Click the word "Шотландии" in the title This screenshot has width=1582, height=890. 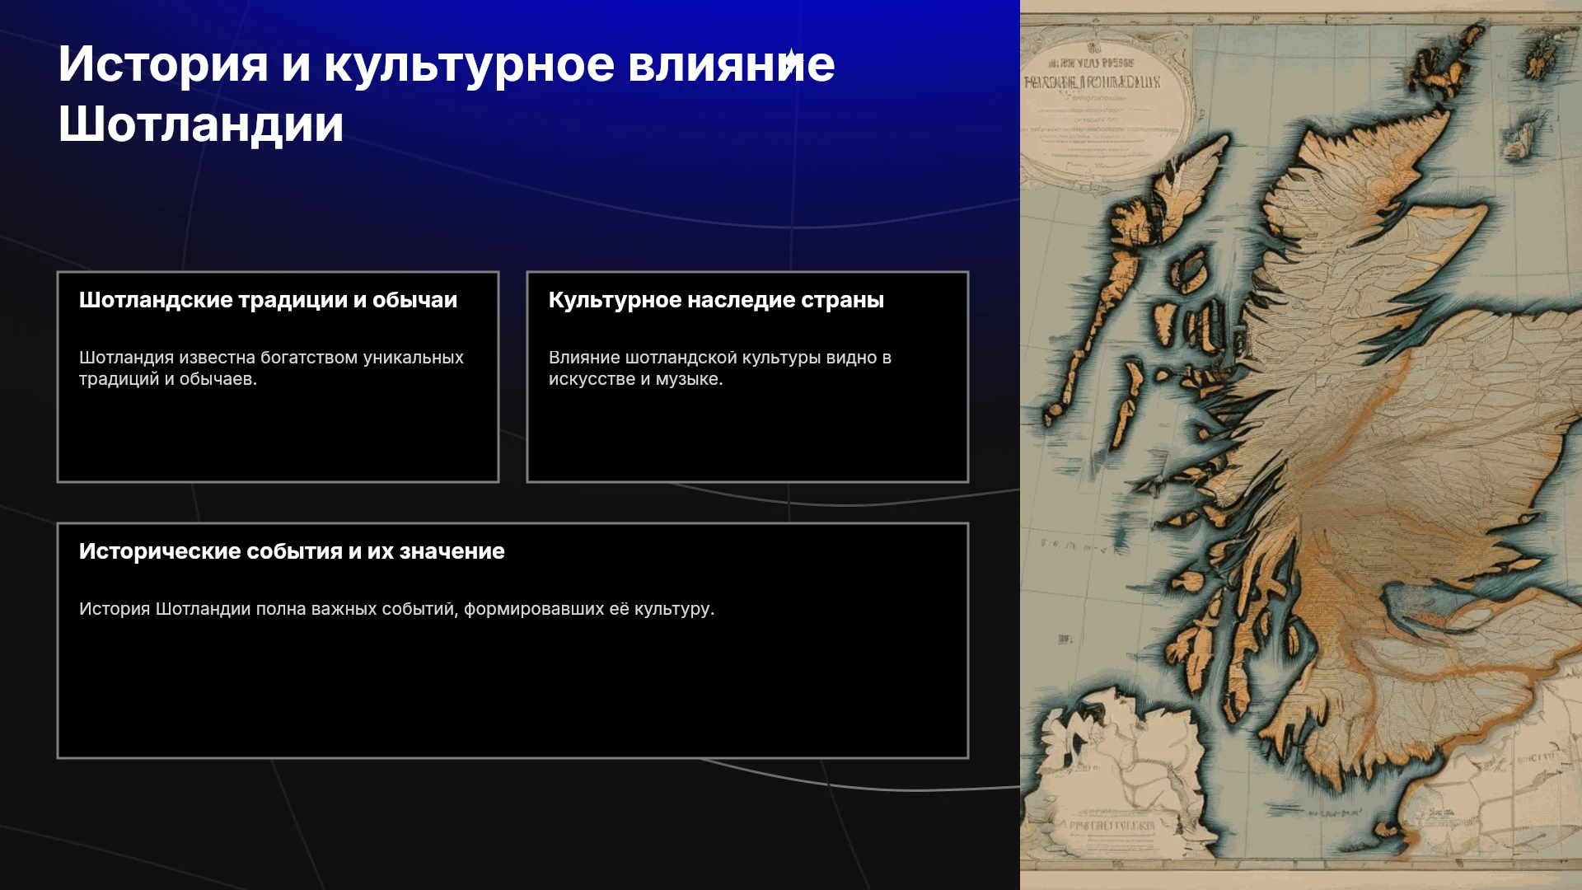click(200, 124)
